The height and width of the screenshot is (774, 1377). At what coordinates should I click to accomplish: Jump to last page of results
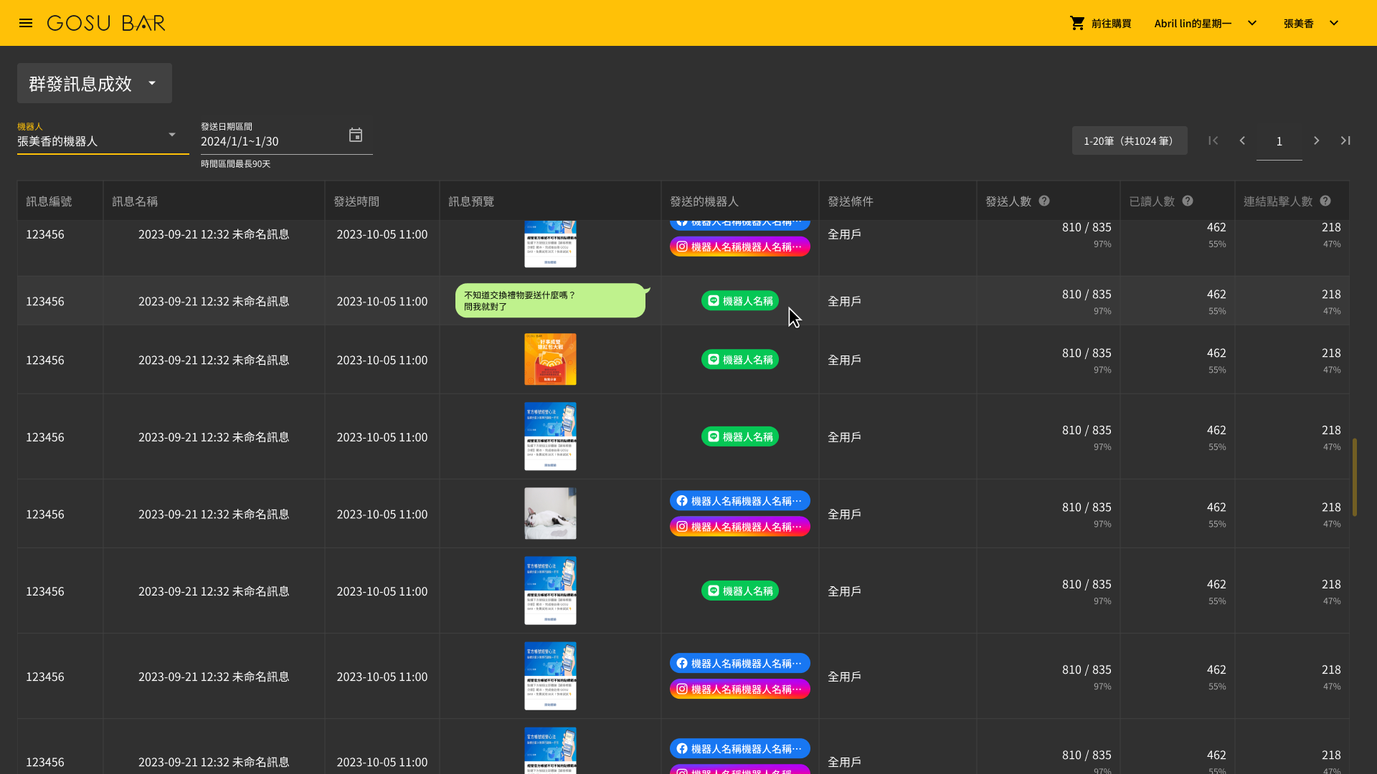coord(1345,140)
